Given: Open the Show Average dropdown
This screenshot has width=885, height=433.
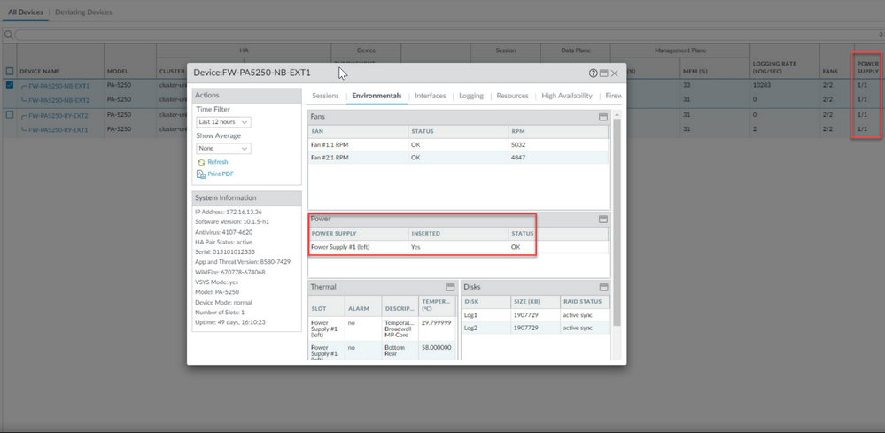Looking at the screenshot, I should point(223,148).
